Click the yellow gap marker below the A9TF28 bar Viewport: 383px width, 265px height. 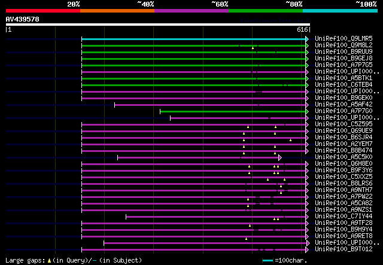[250, 226]
